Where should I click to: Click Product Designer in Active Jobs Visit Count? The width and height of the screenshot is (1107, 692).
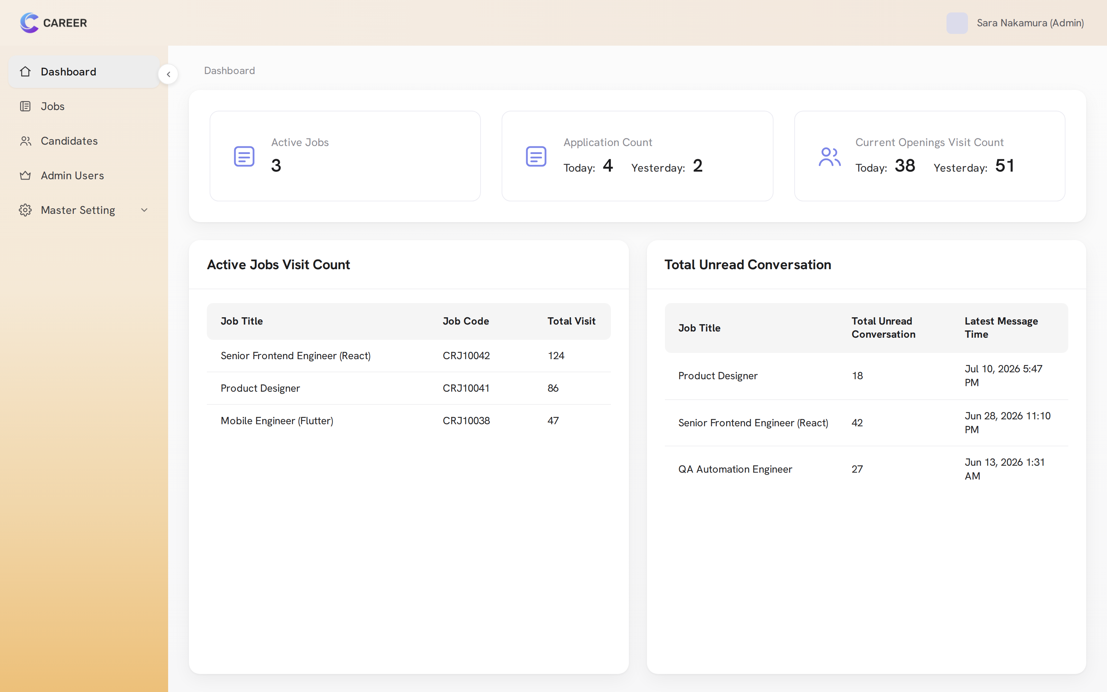click(260, 388)
